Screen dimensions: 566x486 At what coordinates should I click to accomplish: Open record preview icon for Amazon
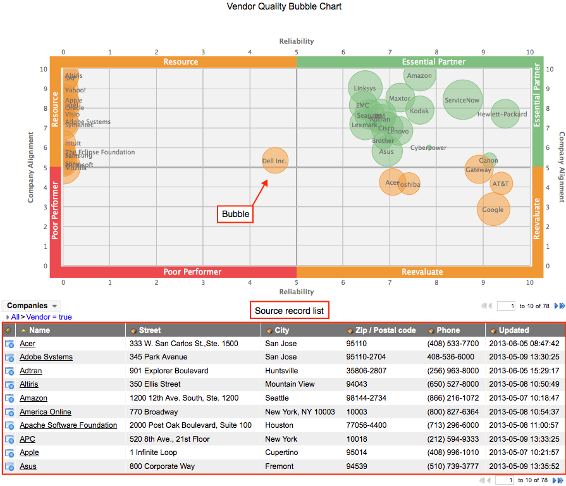[9, 398]
